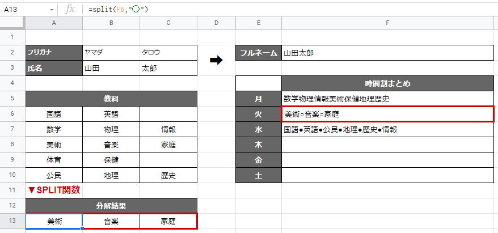The image size is (498, 233).
Task: Click the fx function icon
Action: pyautogui.click(x=70, y=9)
